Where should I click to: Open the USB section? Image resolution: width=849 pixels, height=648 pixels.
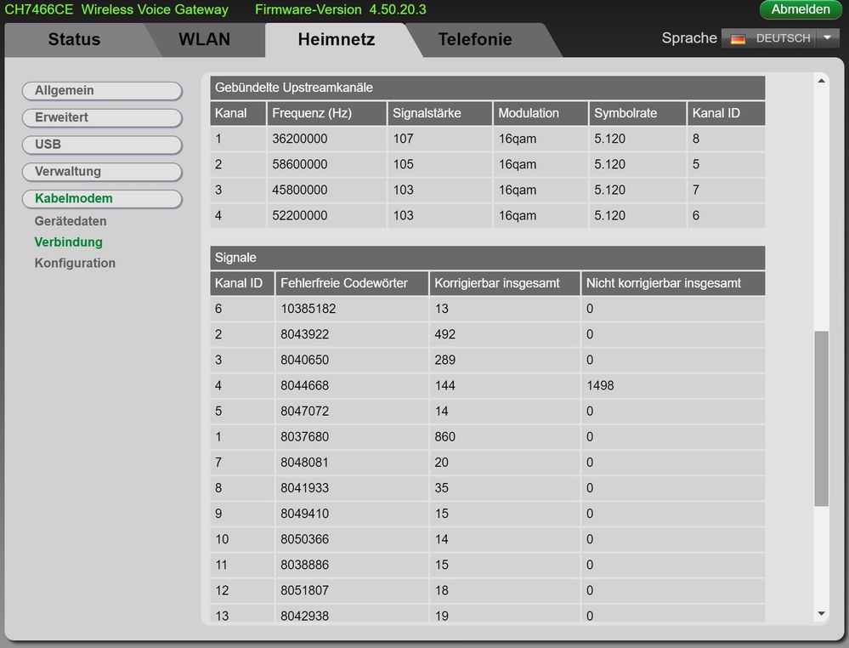coord(102,145)
